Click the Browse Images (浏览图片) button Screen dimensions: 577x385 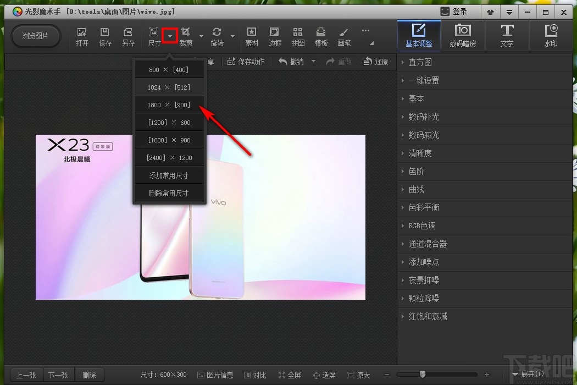pyautogui.click(x=35, y=36)
